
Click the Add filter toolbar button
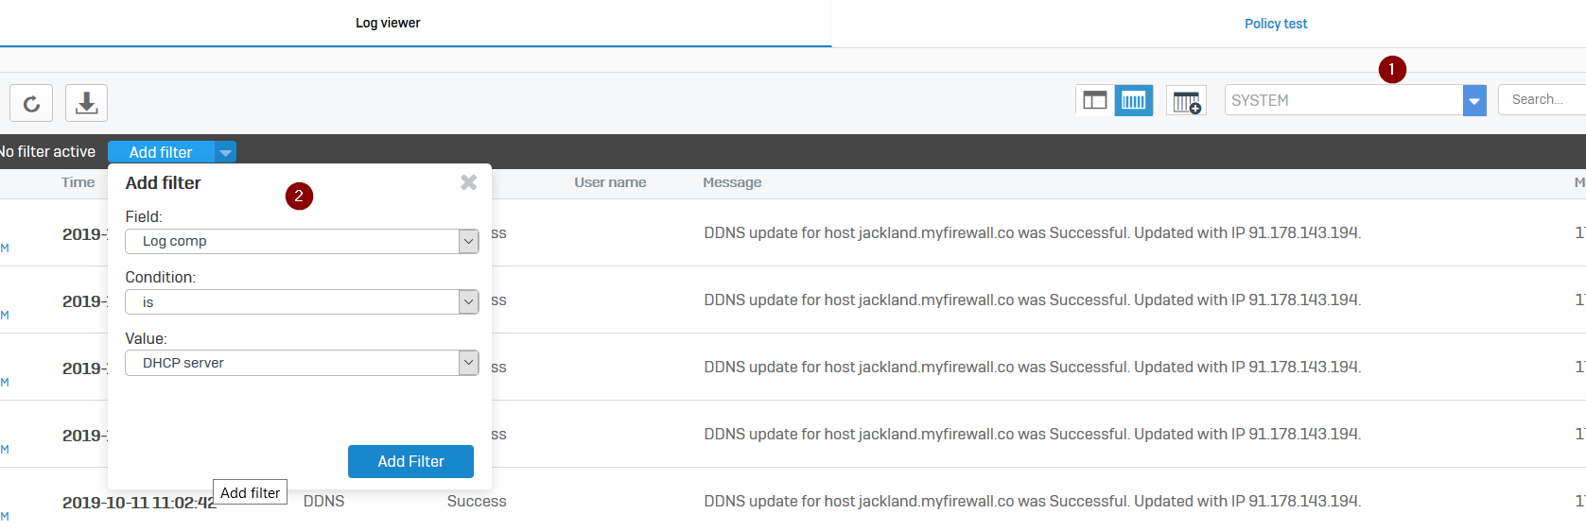click(x=161, y=152)
